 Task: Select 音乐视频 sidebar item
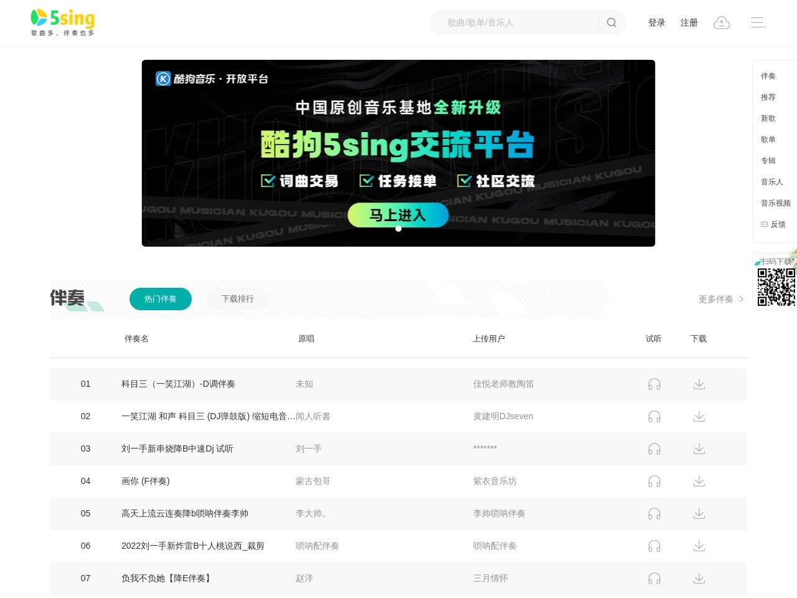(775, 202)
